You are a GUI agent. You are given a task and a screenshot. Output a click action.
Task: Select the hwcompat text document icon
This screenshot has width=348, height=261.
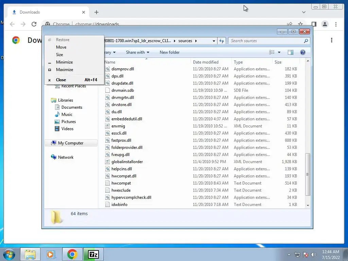pos(107,183)
